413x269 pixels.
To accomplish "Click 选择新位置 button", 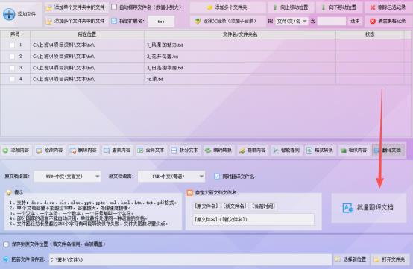I will pos(351,259).
